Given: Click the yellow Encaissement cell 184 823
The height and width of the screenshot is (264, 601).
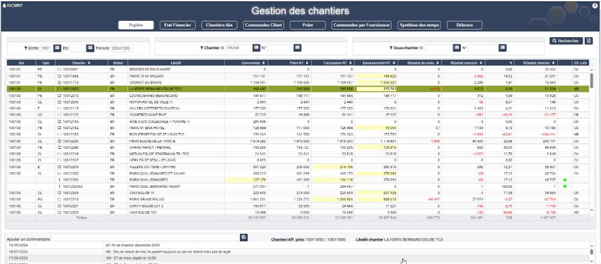Looking at the screenshot, I should (377, 76).
